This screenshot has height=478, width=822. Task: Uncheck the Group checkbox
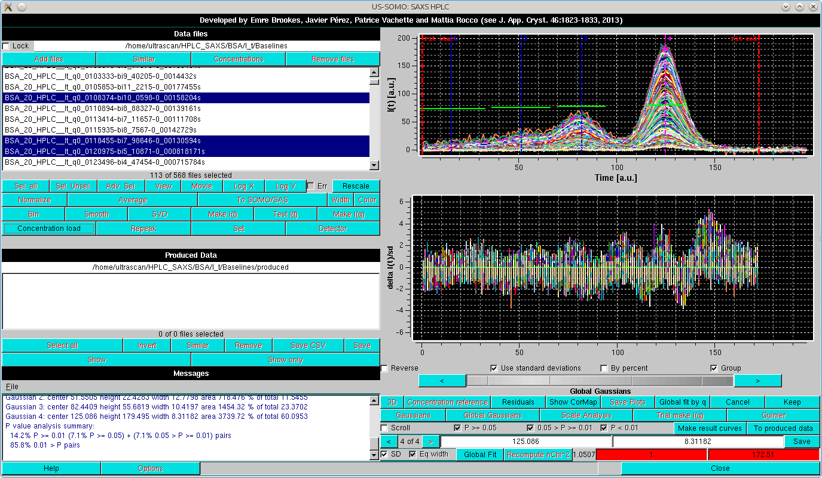714,368
